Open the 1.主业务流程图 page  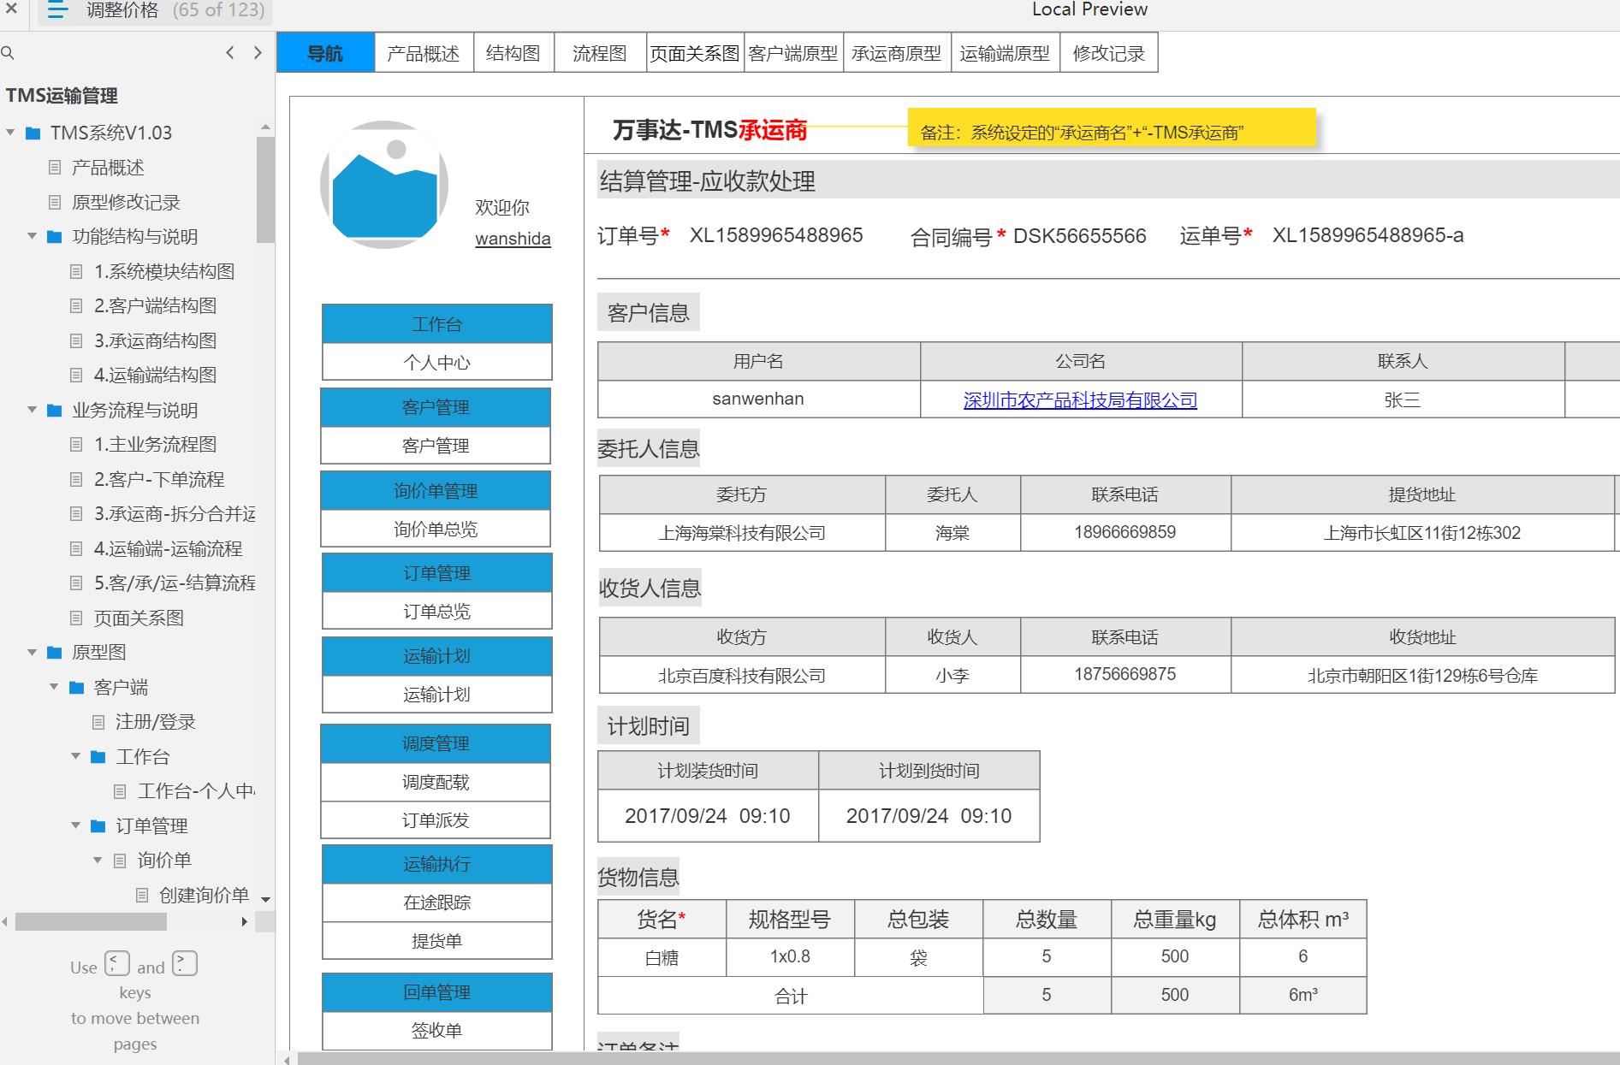155,444
